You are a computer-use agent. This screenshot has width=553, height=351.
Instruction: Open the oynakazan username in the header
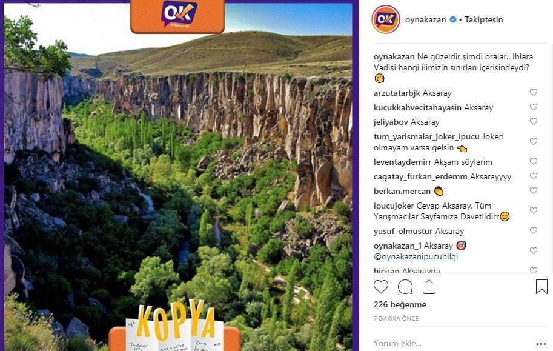click(x=425, y=20)
